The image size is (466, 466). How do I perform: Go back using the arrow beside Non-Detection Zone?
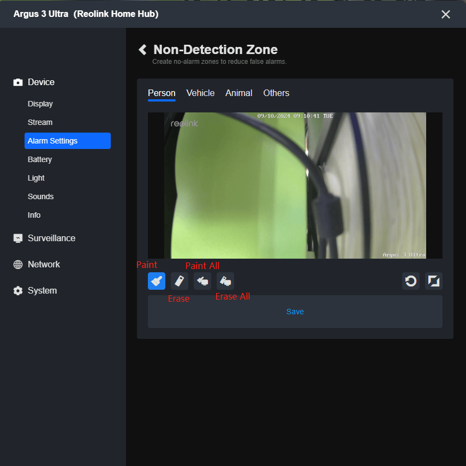point(142,50)
